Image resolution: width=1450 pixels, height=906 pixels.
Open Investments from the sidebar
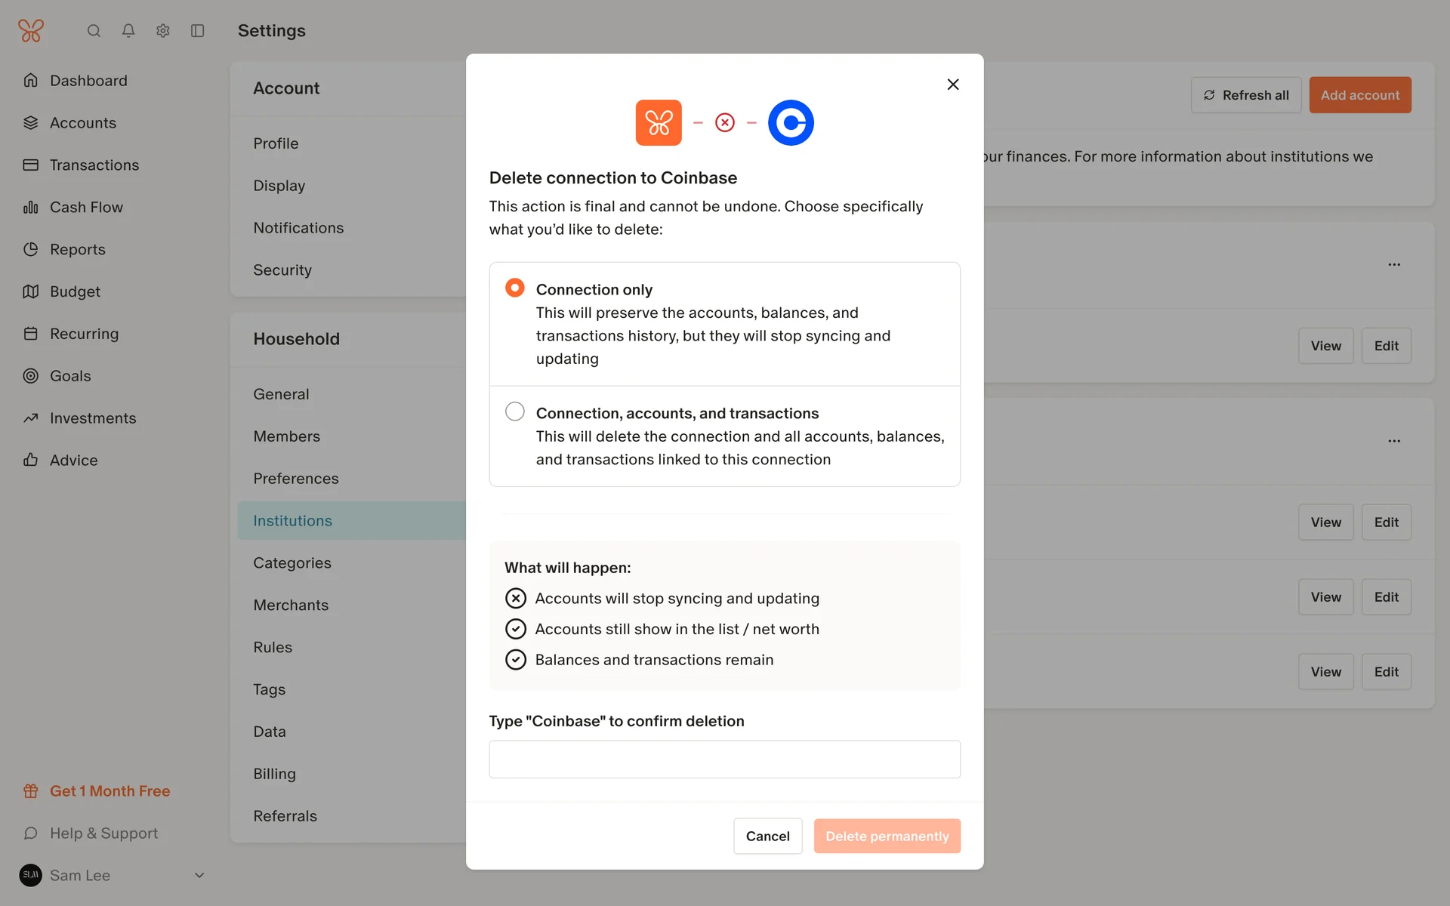pos(93,418)
